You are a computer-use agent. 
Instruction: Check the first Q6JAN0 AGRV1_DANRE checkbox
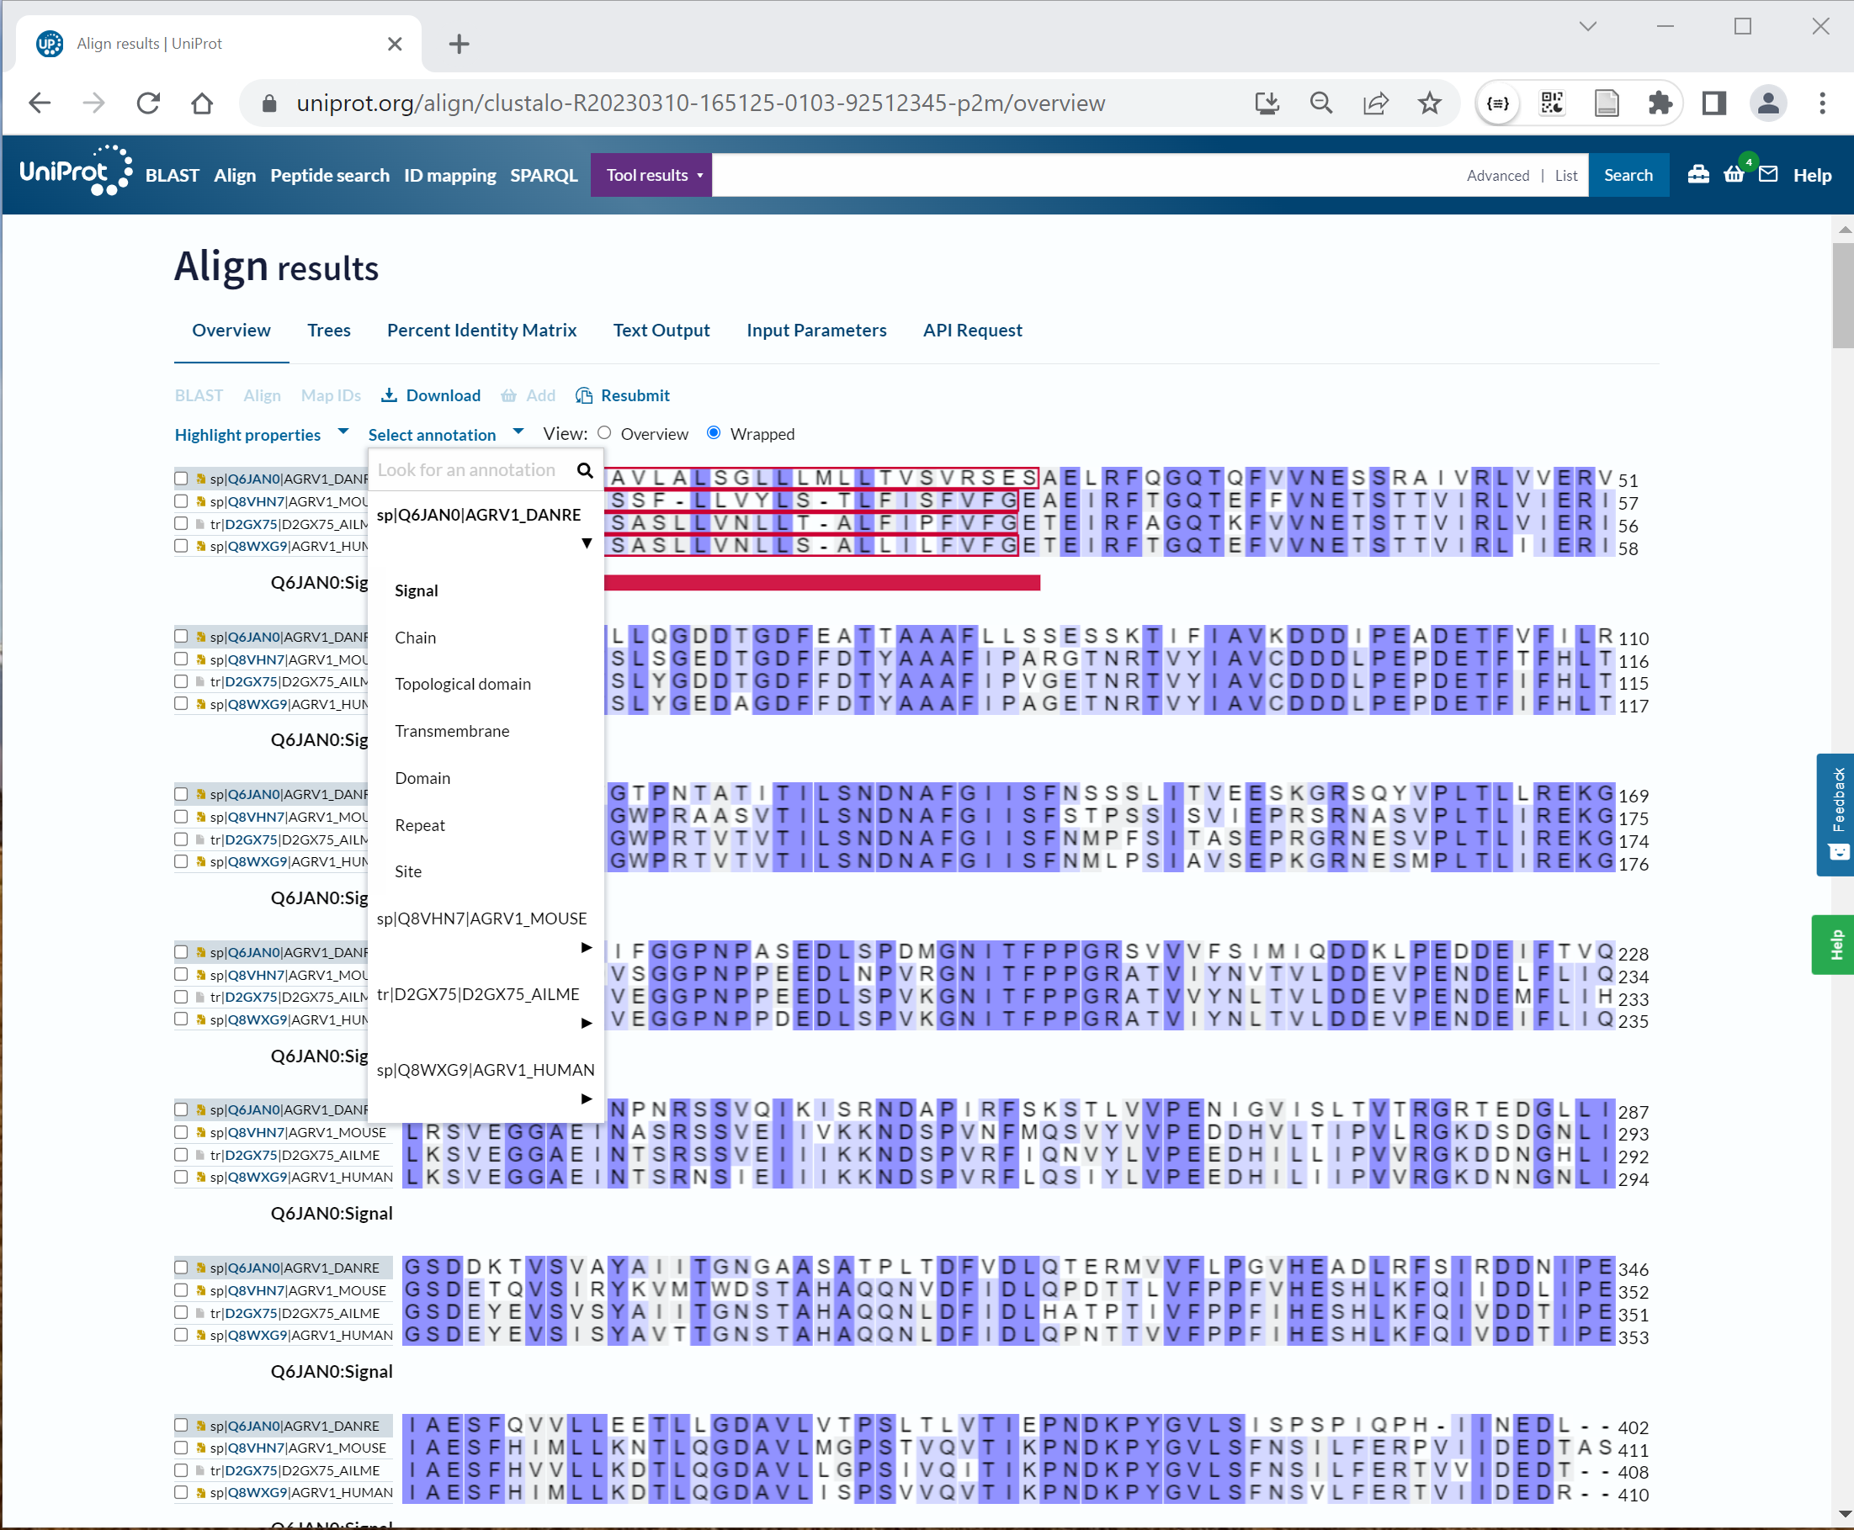[x=181, y=479]
